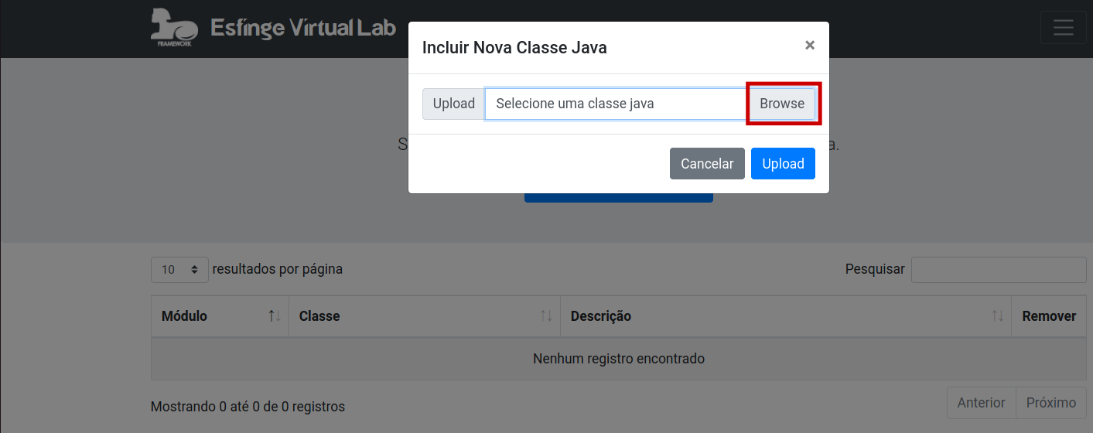Image resolution: width=1093 pixels, height=433 pixels.
Task: Open the hamburger navigation menu
Action: click(1064, 28)
